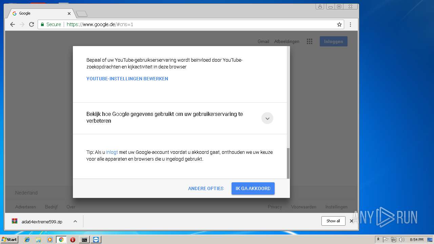Open the clock showing 8:54 PM

coord(416,240)
